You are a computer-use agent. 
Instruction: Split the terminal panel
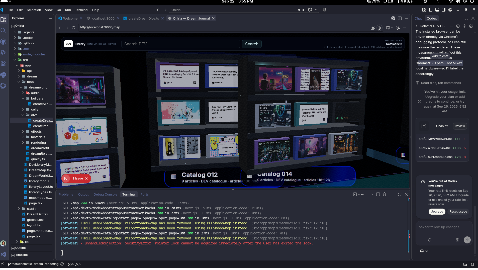(x=378, y=194)
